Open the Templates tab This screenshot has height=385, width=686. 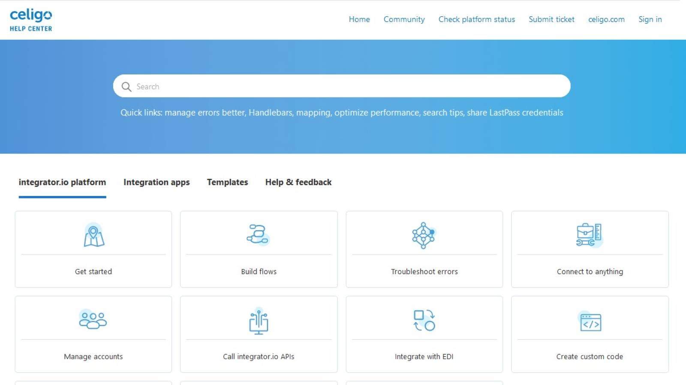coord(227,182)
